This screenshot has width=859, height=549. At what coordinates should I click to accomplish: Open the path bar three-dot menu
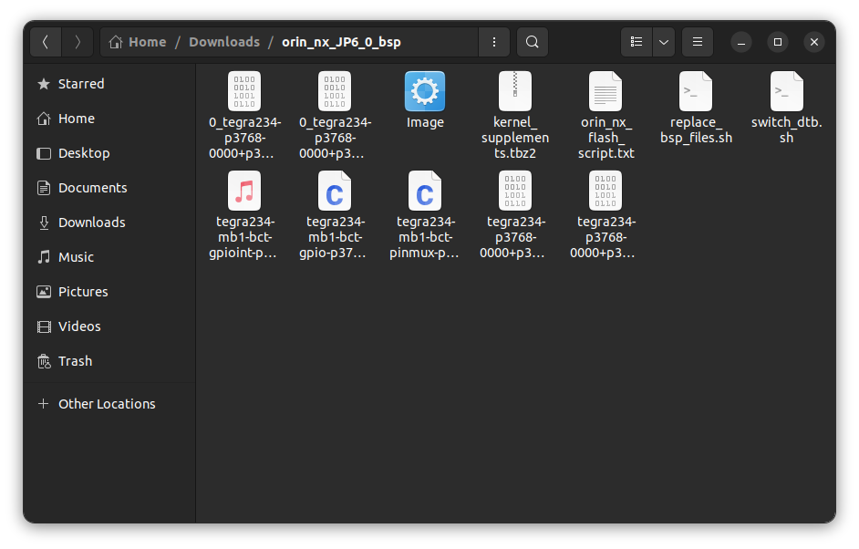(x=494, y=42)
